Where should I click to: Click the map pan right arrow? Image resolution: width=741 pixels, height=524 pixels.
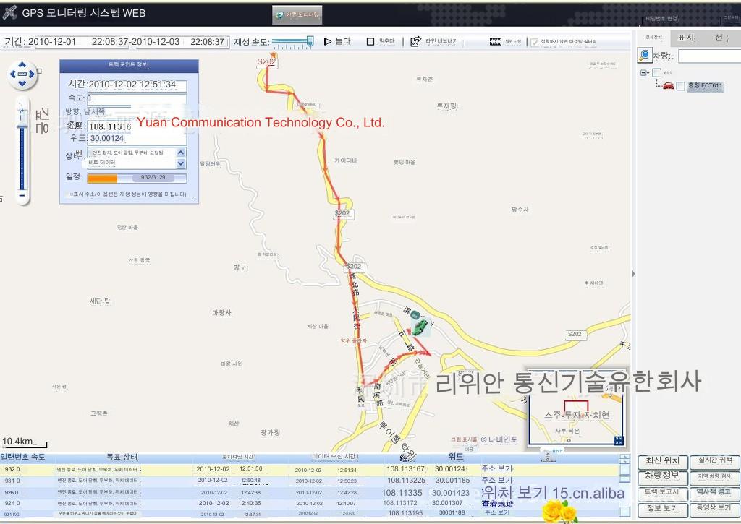pyautogui.click(x=33, y=74)
